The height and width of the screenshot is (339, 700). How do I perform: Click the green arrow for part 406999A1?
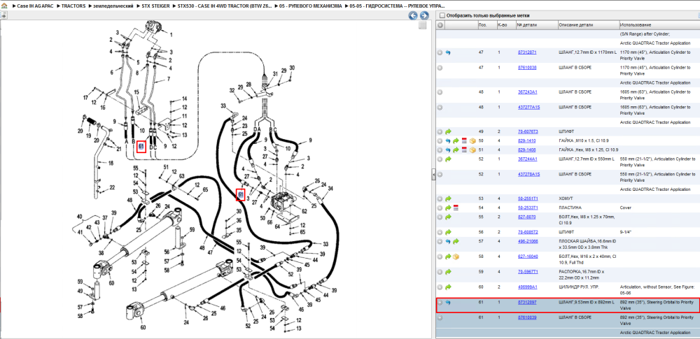click(x=448, y=287)
